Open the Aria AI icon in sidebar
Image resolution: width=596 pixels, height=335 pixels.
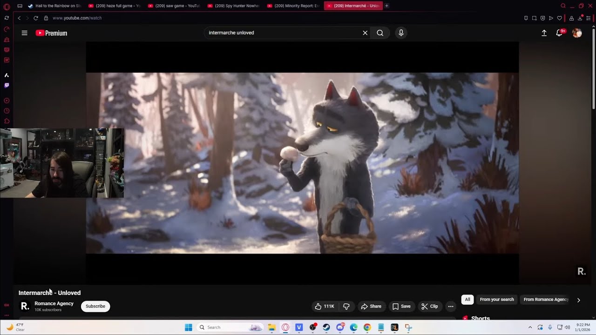7,75
